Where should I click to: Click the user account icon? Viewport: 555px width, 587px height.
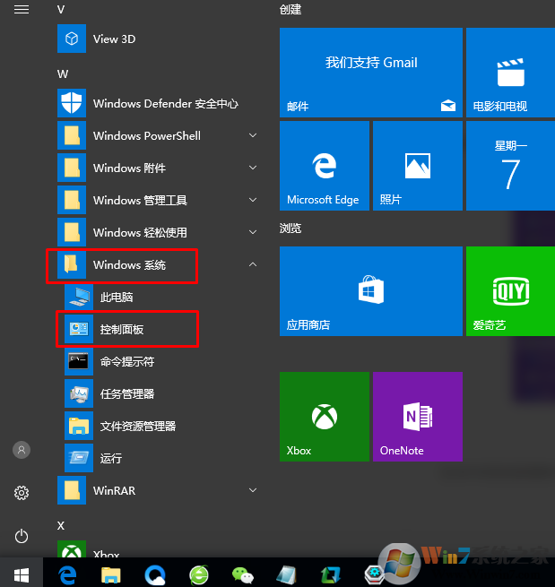[22, 450]
